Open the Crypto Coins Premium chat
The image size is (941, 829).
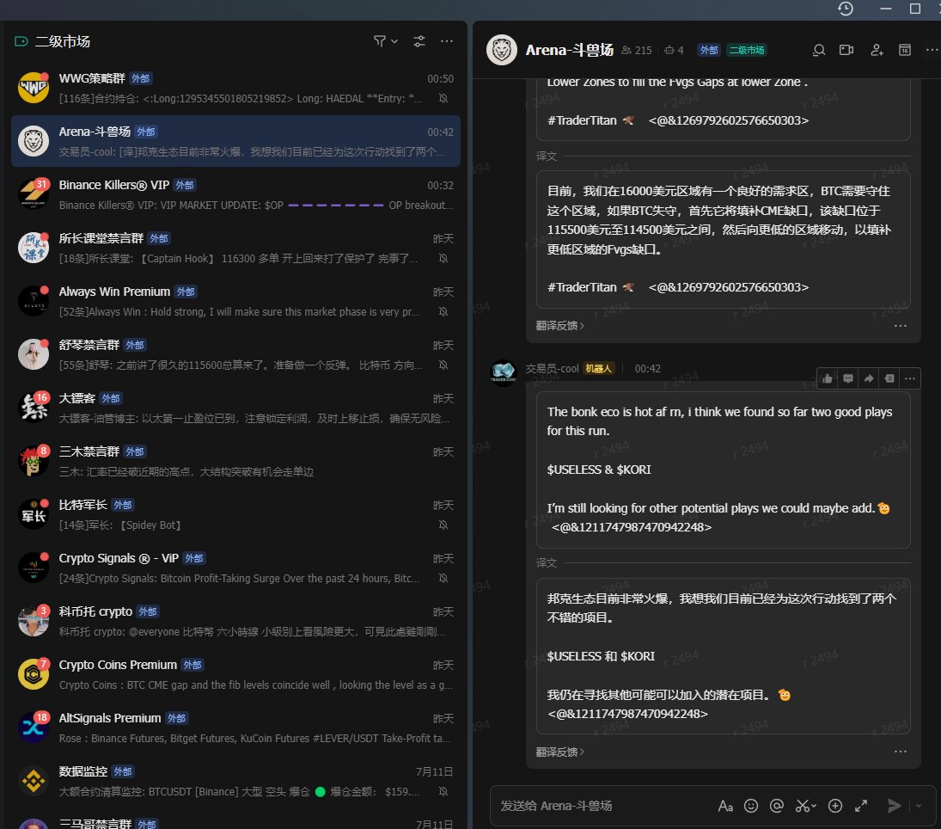point(235,674)
